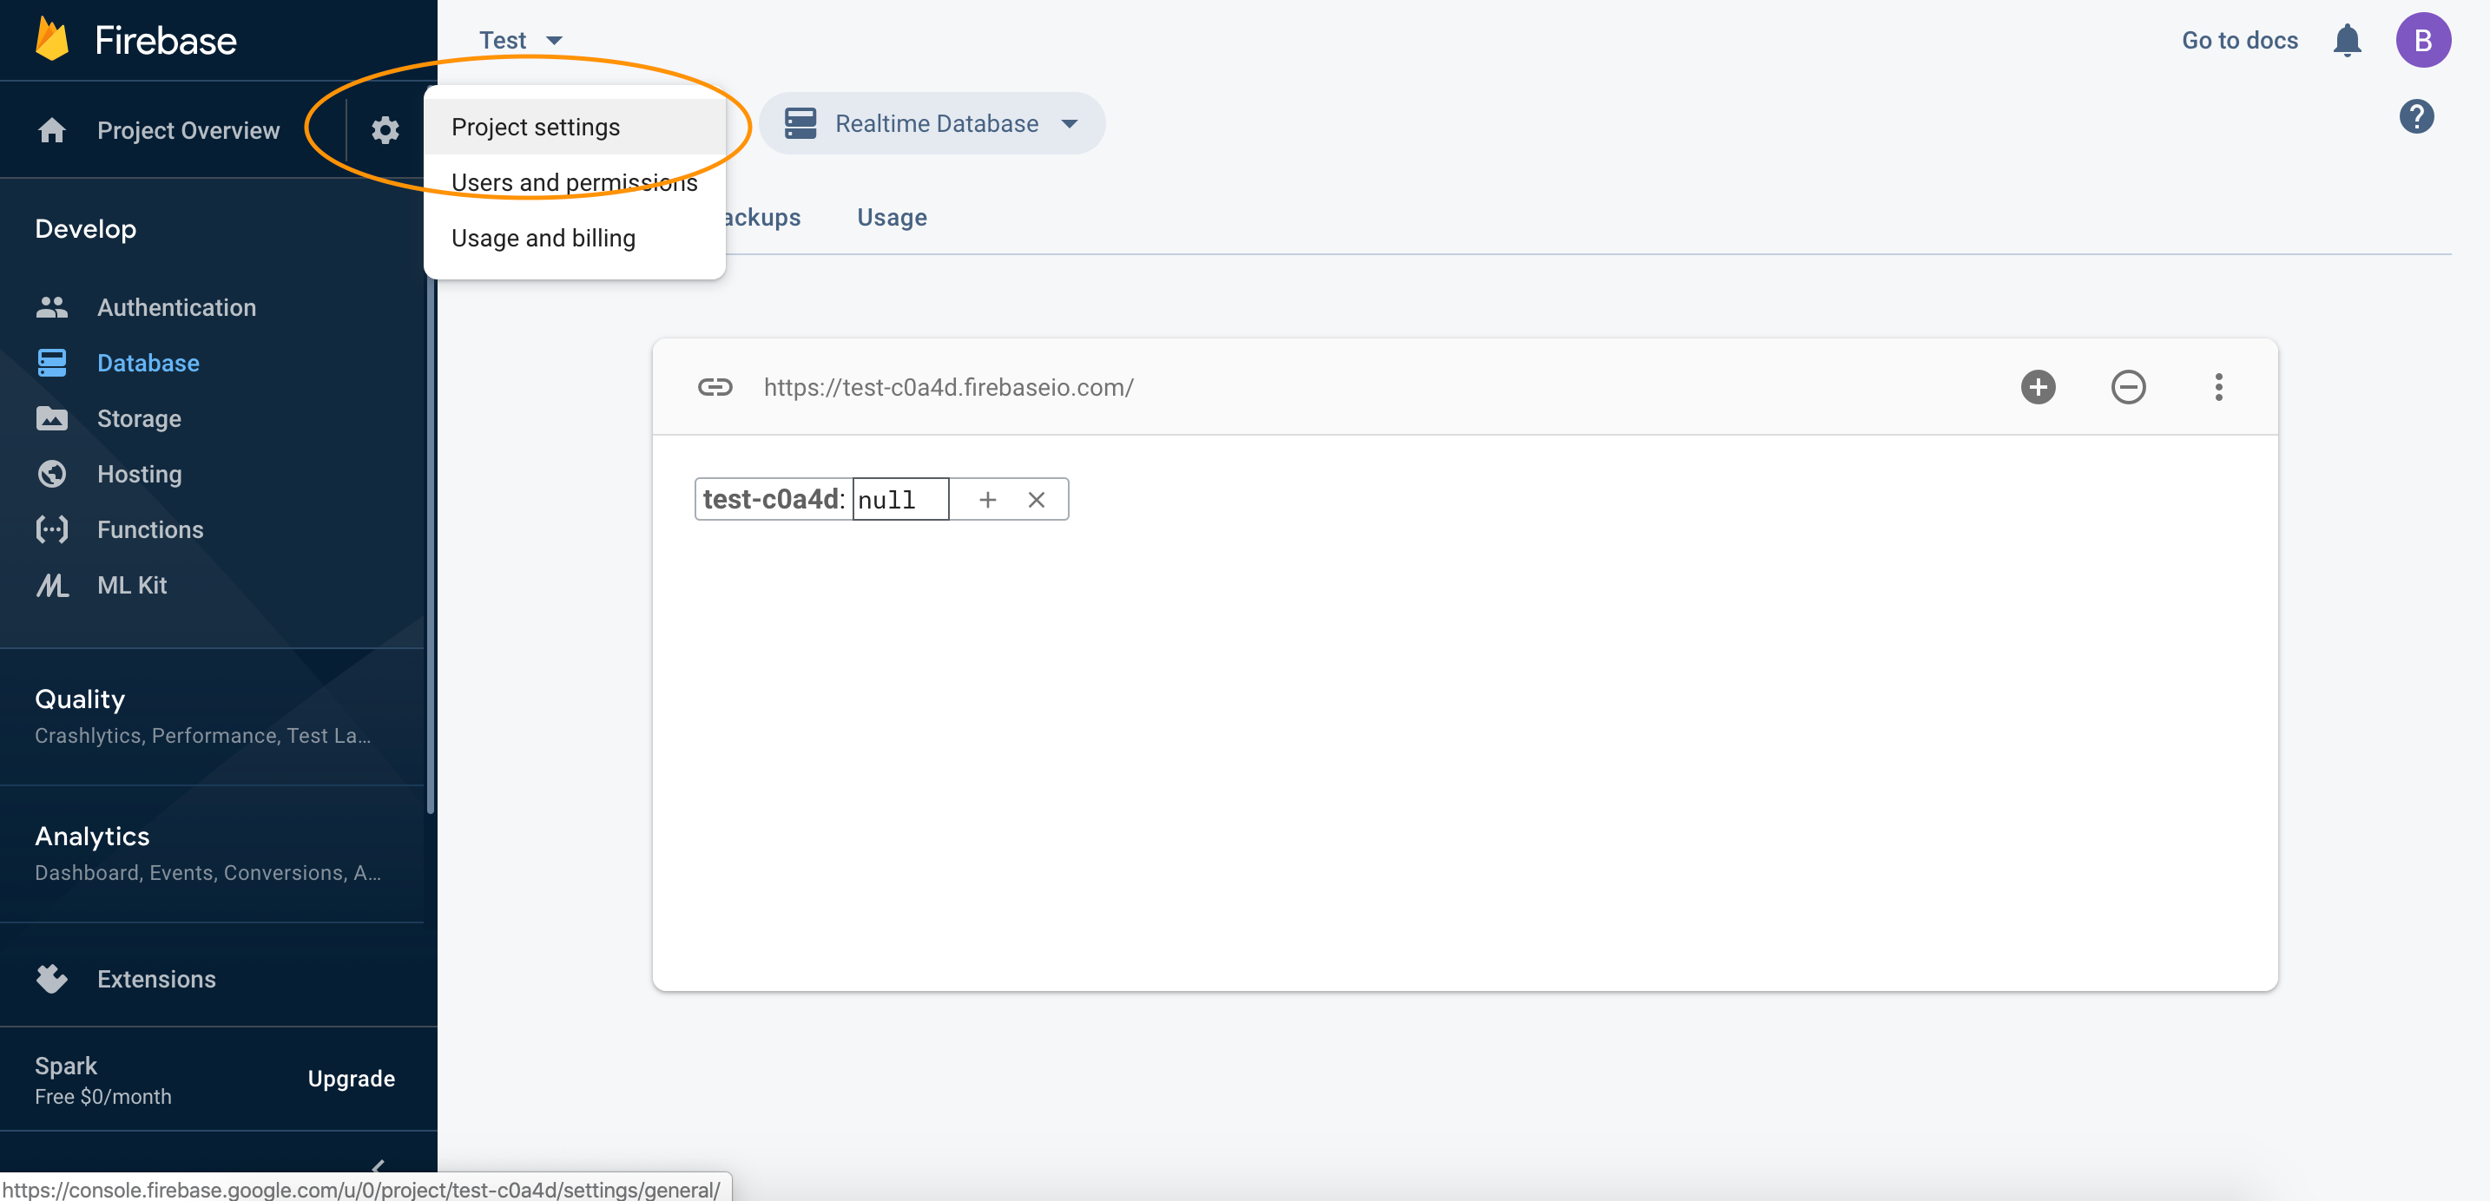Expand all nodes with the plus icon
This screenshot has width=2490, height=1201.
coord(2039,386)
